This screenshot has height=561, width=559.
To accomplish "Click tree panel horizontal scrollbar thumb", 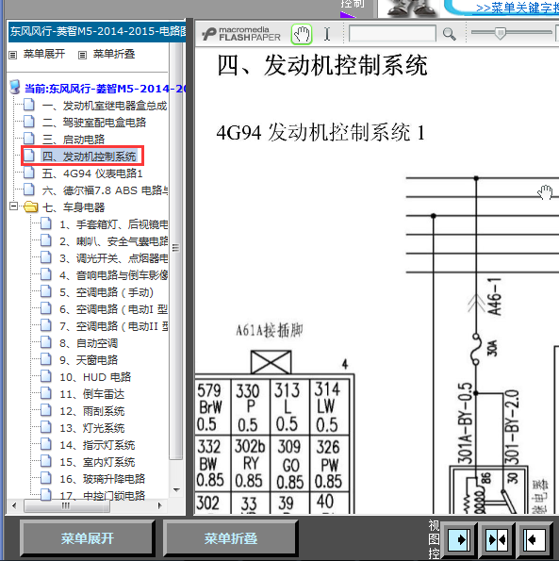I will (x=66, y=505).
